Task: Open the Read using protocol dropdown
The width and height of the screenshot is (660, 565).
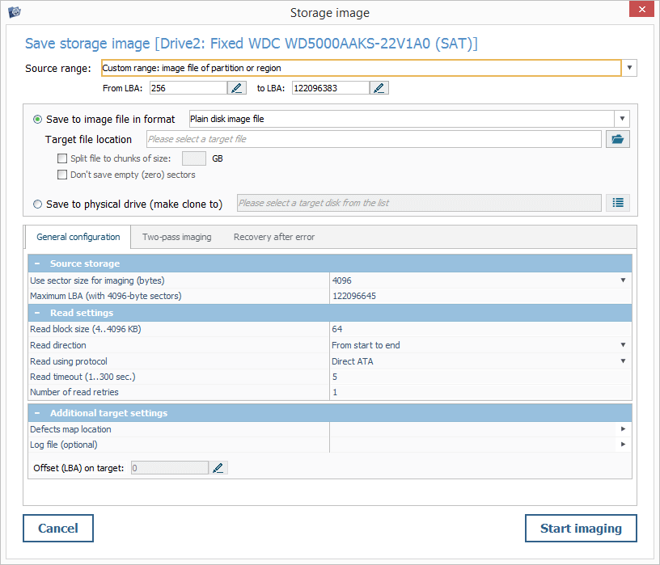Action: [x=623, y=361]
